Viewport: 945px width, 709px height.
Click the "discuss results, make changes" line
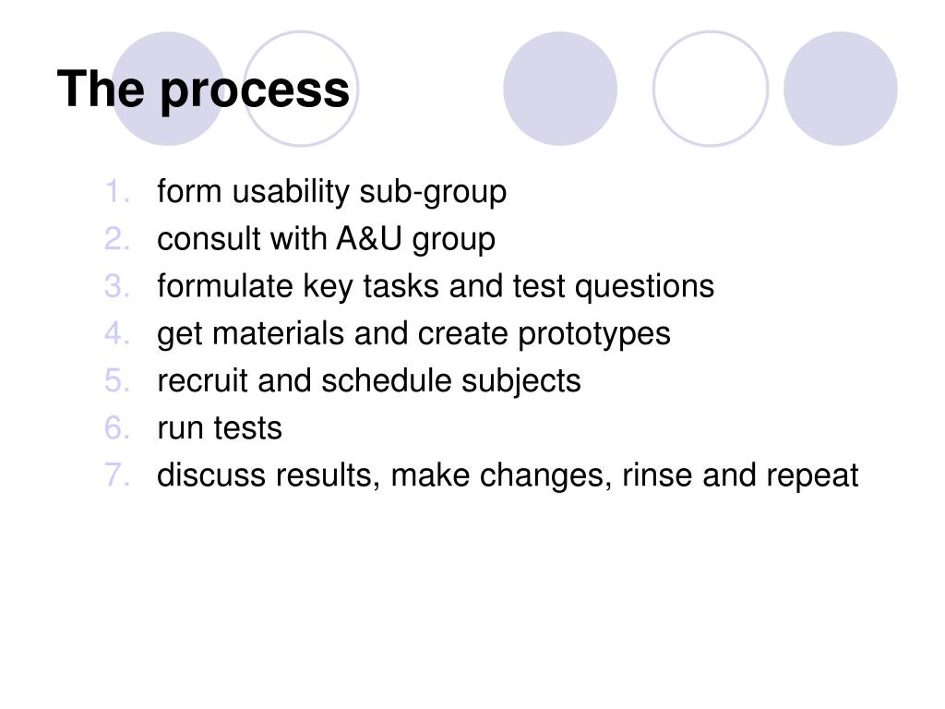pyautogui.click(x=508, y=475)
